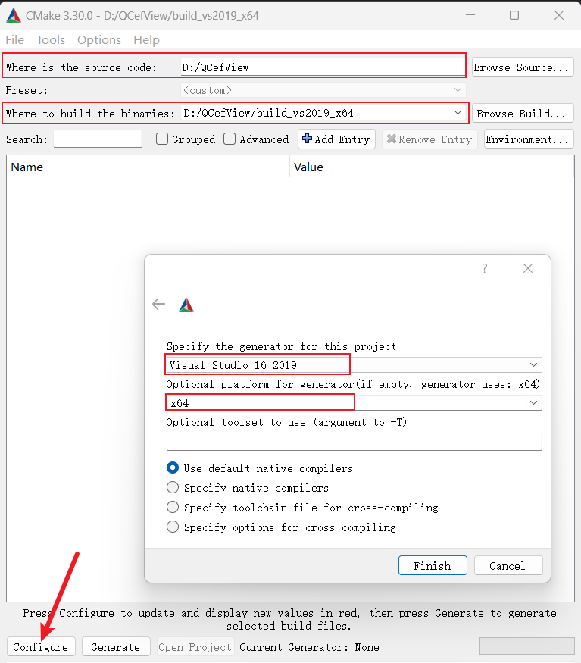581x663 pixels.
Task: Click the Generate button
Action: 116,646
